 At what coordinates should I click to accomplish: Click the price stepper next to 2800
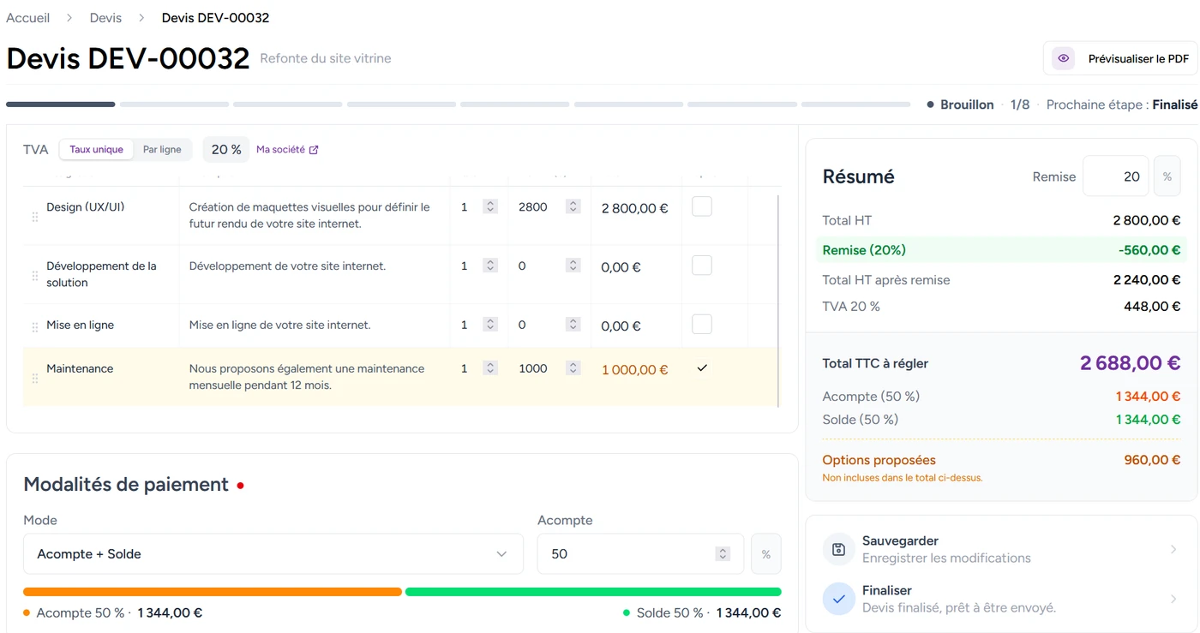(x=573, y=207)
